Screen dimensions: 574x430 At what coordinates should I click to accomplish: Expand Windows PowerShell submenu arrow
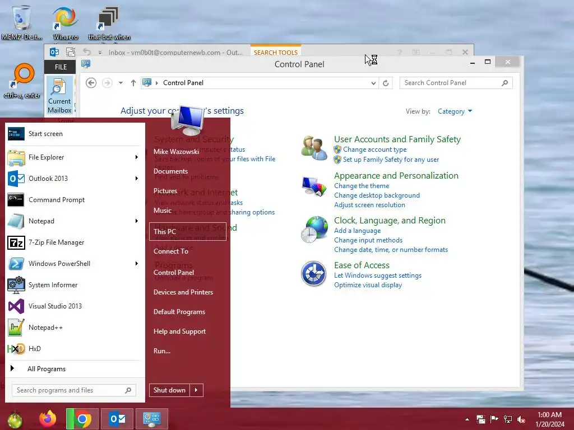coord(137,264)
